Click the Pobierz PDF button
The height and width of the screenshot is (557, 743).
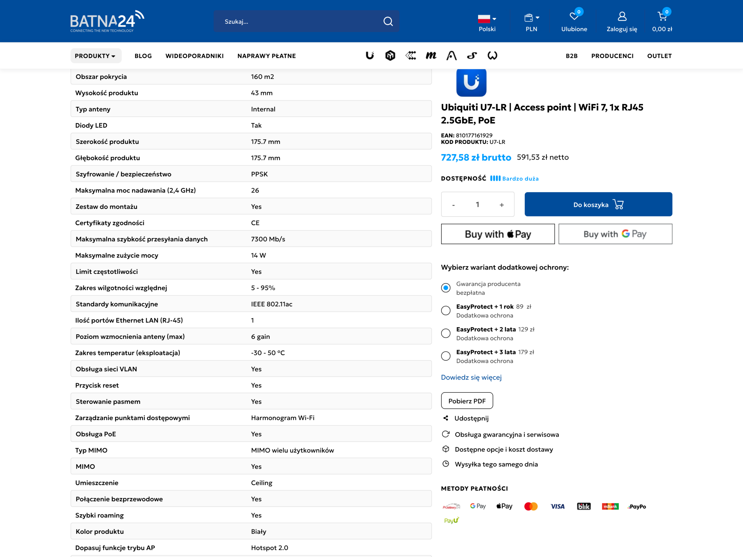click(x=467, y=401)
